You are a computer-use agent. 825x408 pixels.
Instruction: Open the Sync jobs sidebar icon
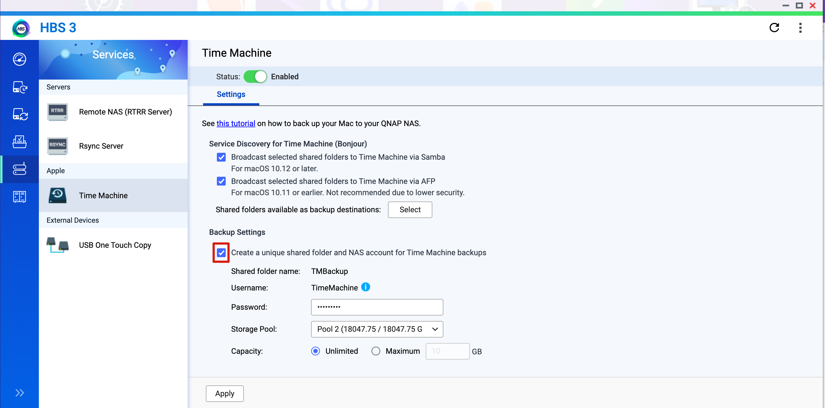[x=20, y=114]
